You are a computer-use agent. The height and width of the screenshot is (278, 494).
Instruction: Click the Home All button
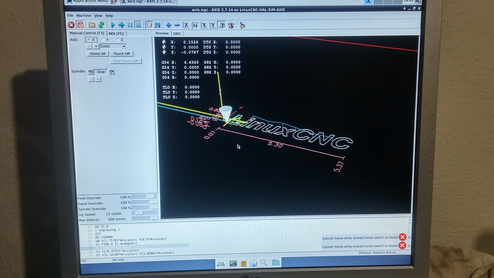[97, 54]
